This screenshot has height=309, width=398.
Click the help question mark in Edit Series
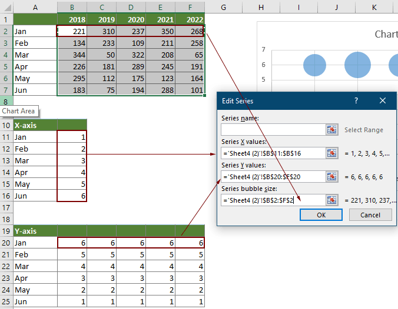356,100
